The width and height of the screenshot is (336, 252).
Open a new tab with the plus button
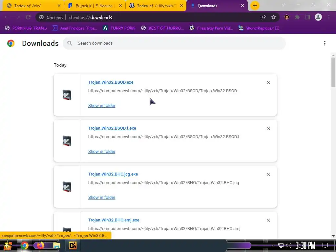[x=255, y=6]
